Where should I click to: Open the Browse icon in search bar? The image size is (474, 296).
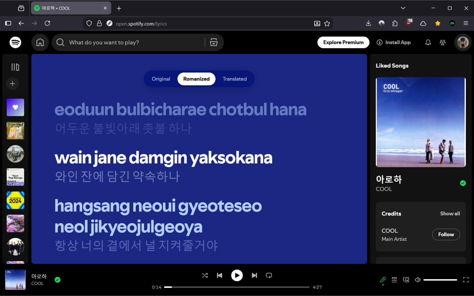tap(214, 43)
